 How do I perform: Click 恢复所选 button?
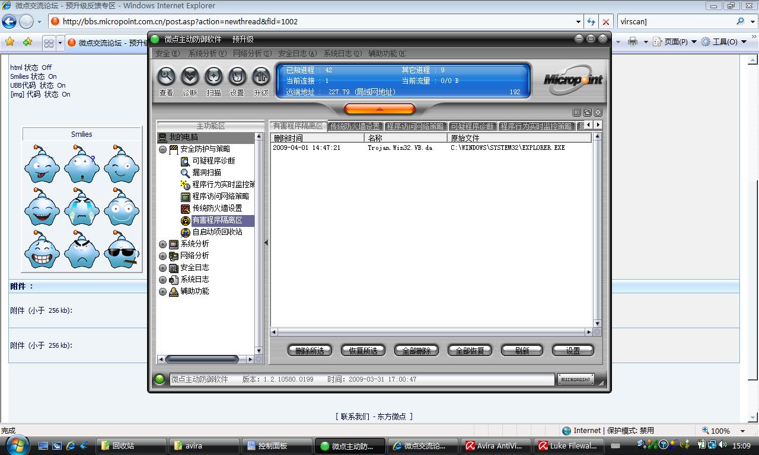tap(363, 351)
